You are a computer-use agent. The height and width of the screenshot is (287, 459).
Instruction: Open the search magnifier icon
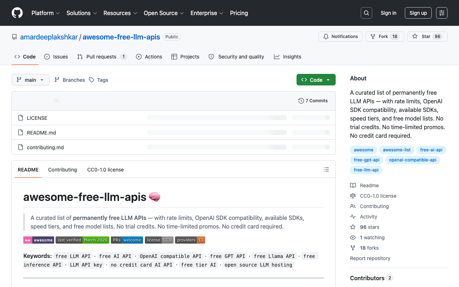(x=366, y=13)
